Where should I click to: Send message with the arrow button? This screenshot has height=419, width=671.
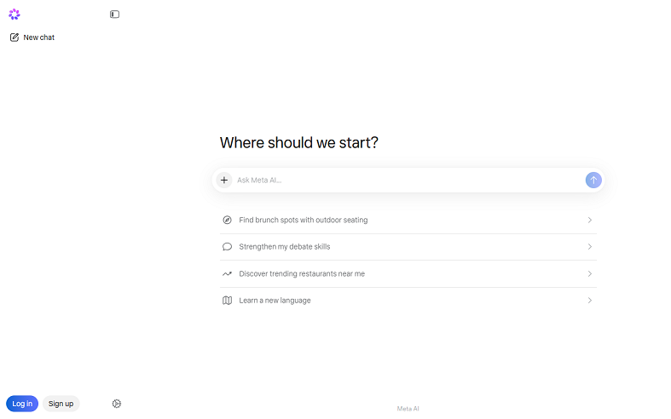tap(593, 180)
